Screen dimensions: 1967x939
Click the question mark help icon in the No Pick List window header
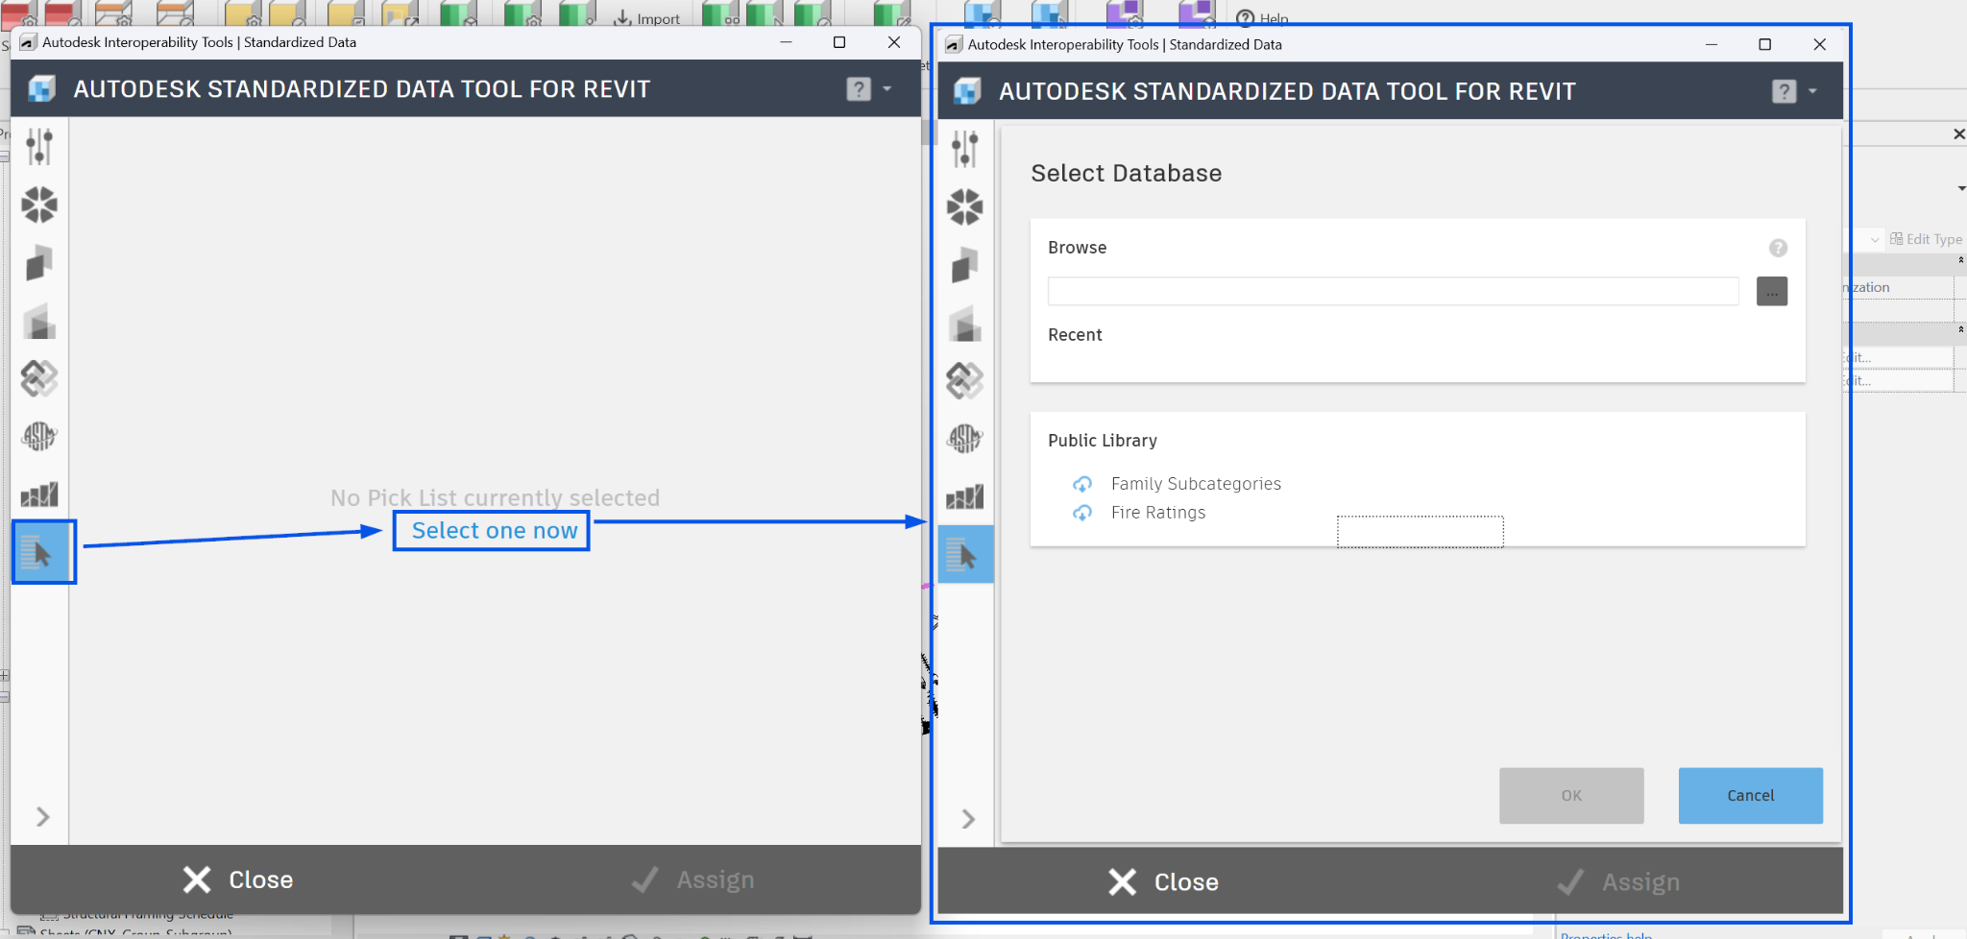coord(859,89)
